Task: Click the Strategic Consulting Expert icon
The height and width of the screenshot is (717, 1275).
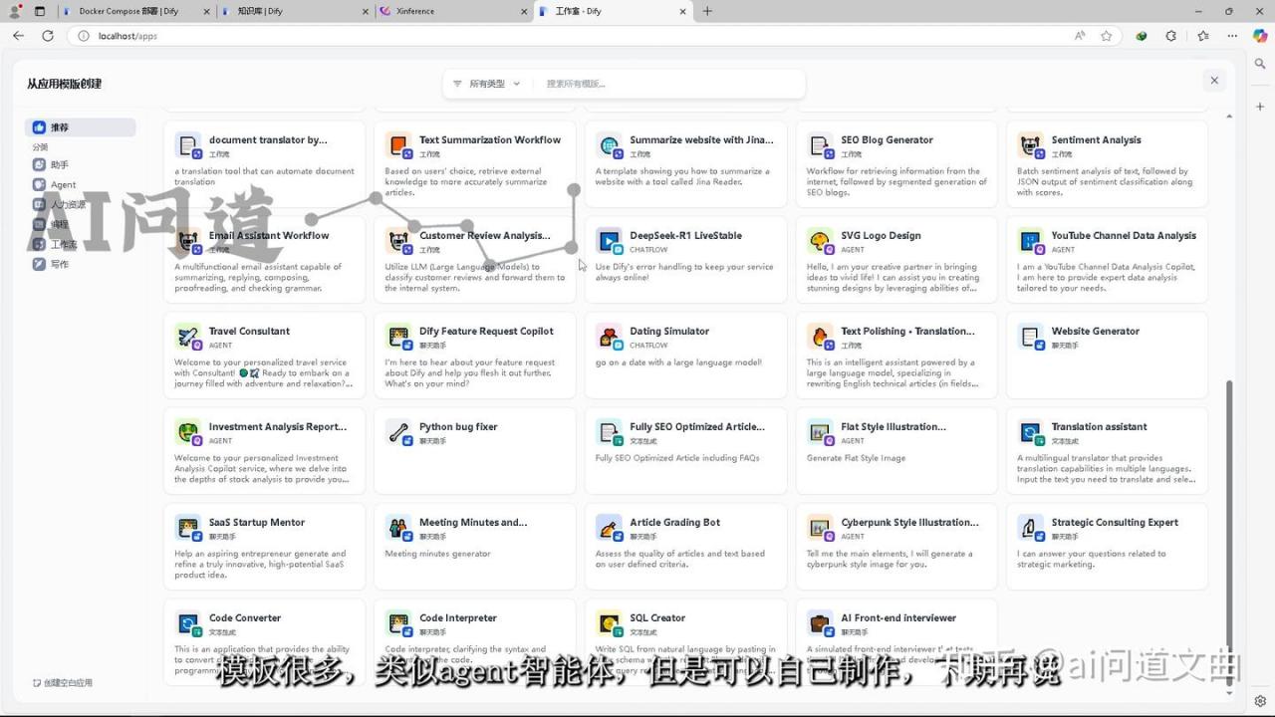Action: click(x=1031, y=528)
